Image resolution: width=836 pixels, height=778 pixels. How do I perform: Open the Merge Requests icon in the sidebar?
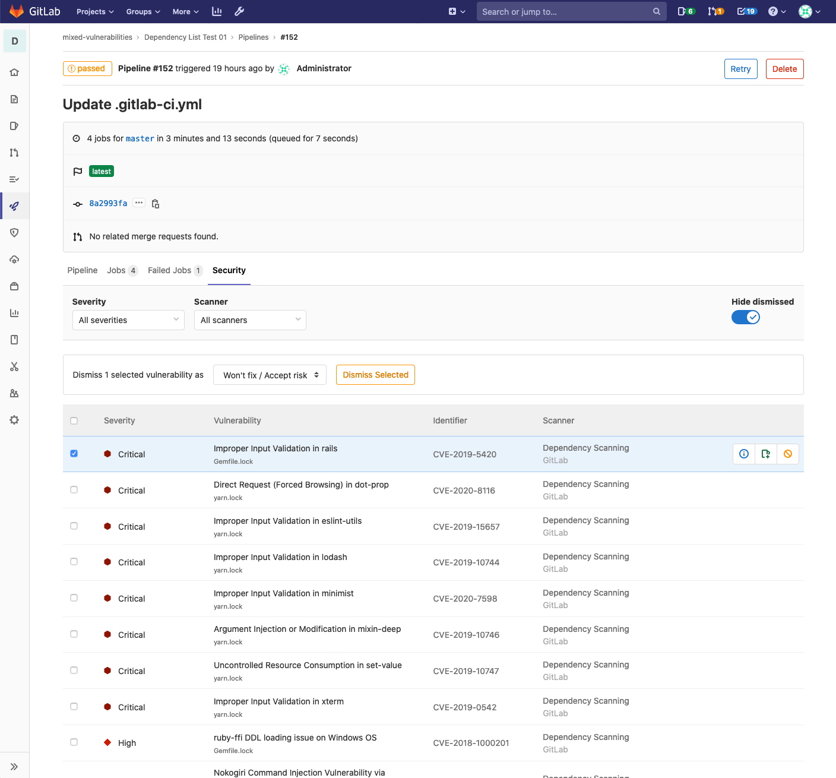14,153
